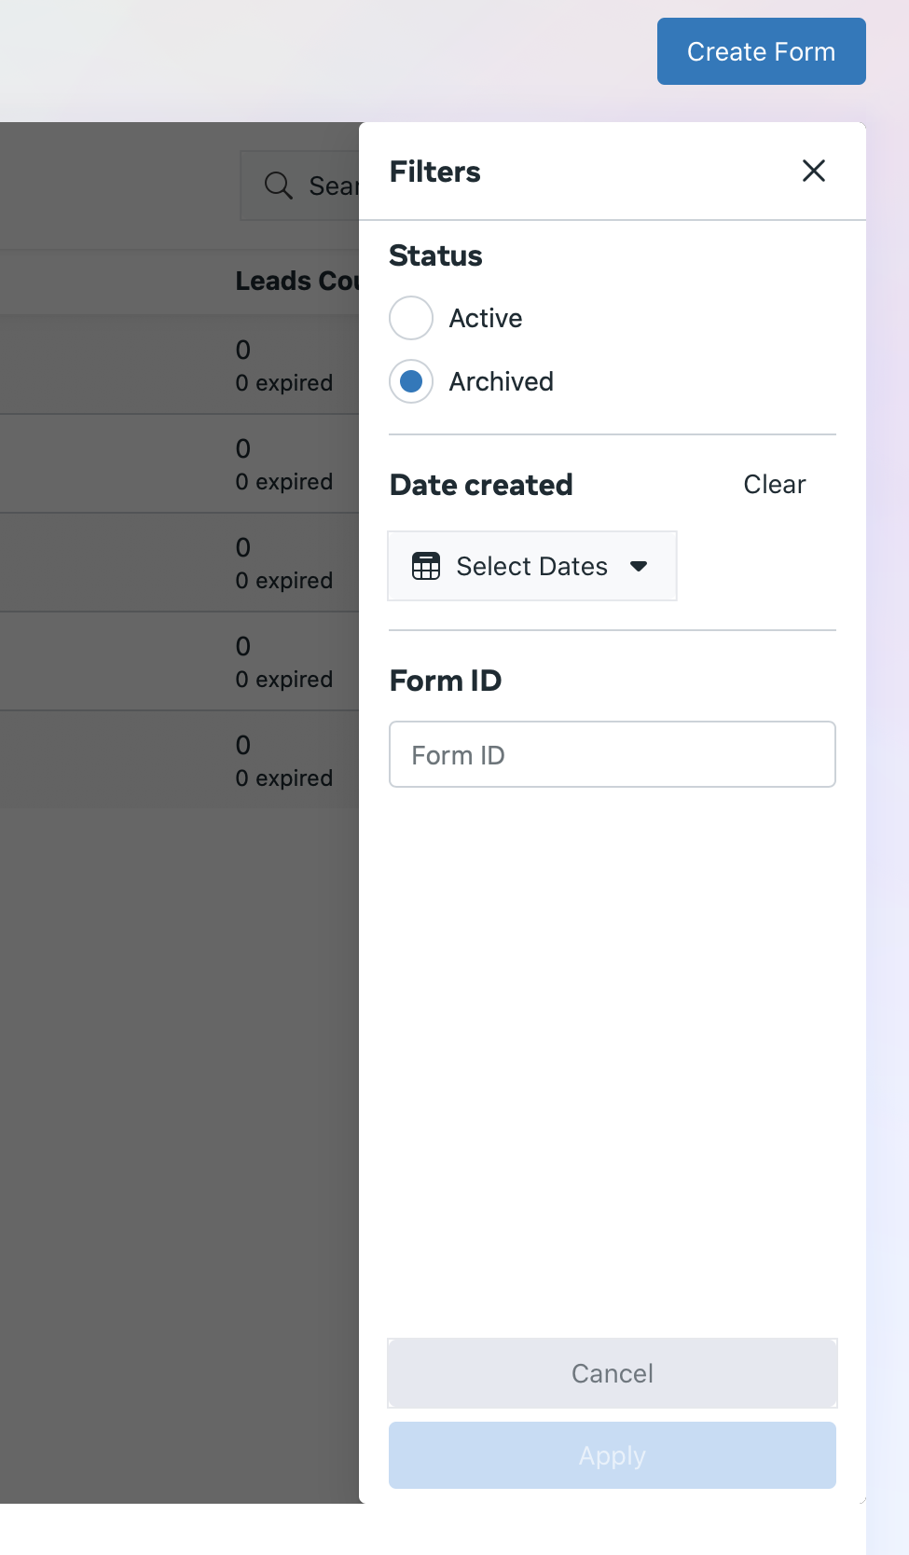Select the Active status radio button
This screenshot has height=1555, width=909.
click(411, 318)
